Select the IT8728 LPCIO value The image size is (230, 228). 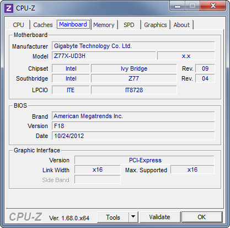point(134,90)
